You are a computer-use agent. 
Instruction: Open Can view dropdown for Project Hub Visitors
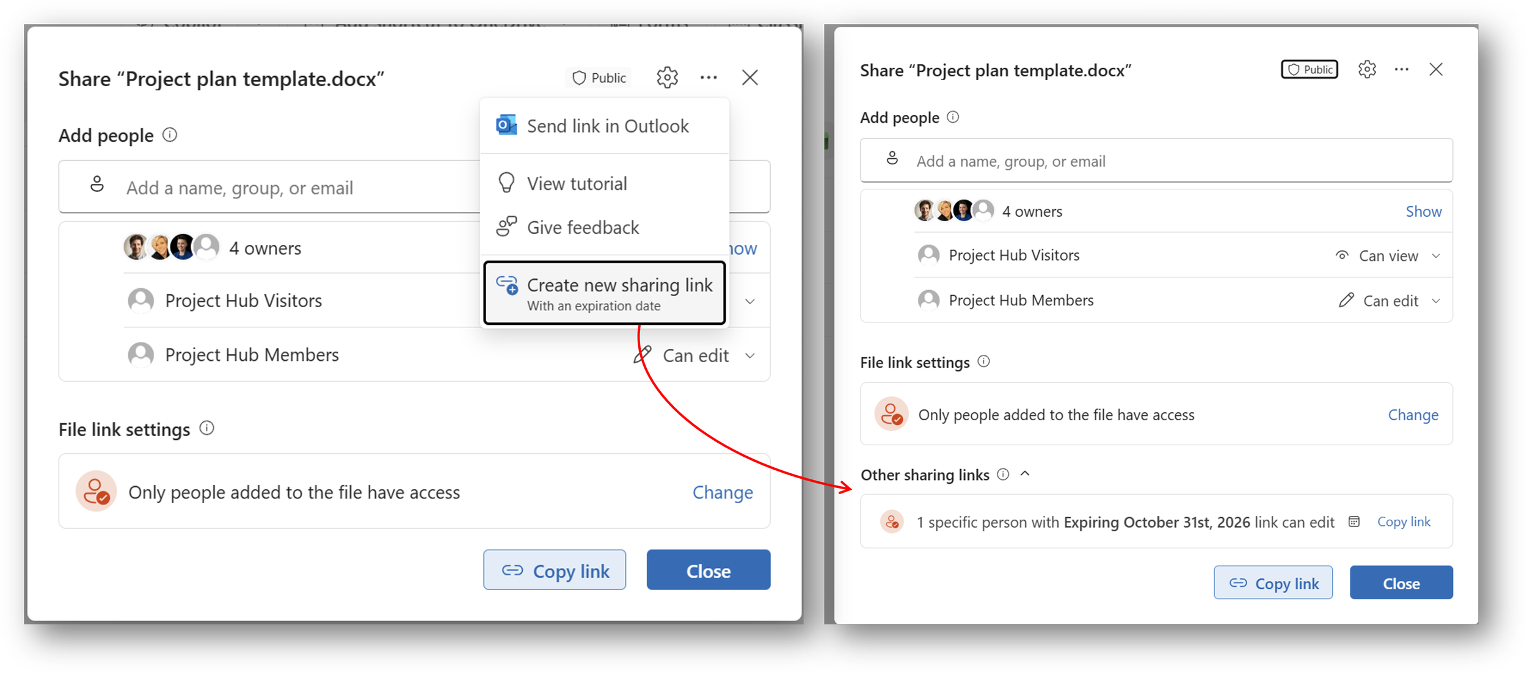(x=1388, y=255)
